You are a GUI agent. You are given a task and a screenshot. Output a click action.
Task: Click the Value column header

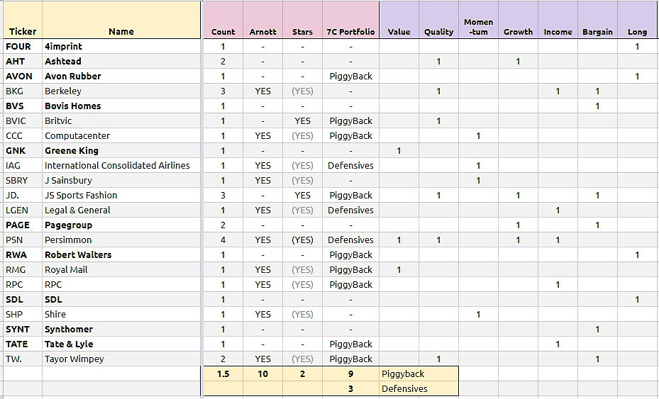tap(399, 20)
